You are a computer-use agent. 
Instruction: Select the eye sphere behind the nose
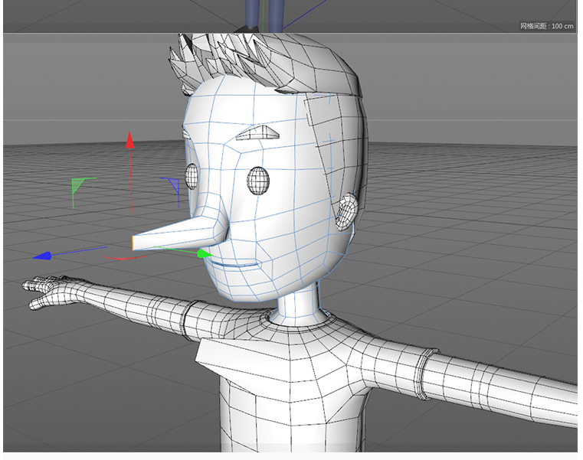point(192,178)
